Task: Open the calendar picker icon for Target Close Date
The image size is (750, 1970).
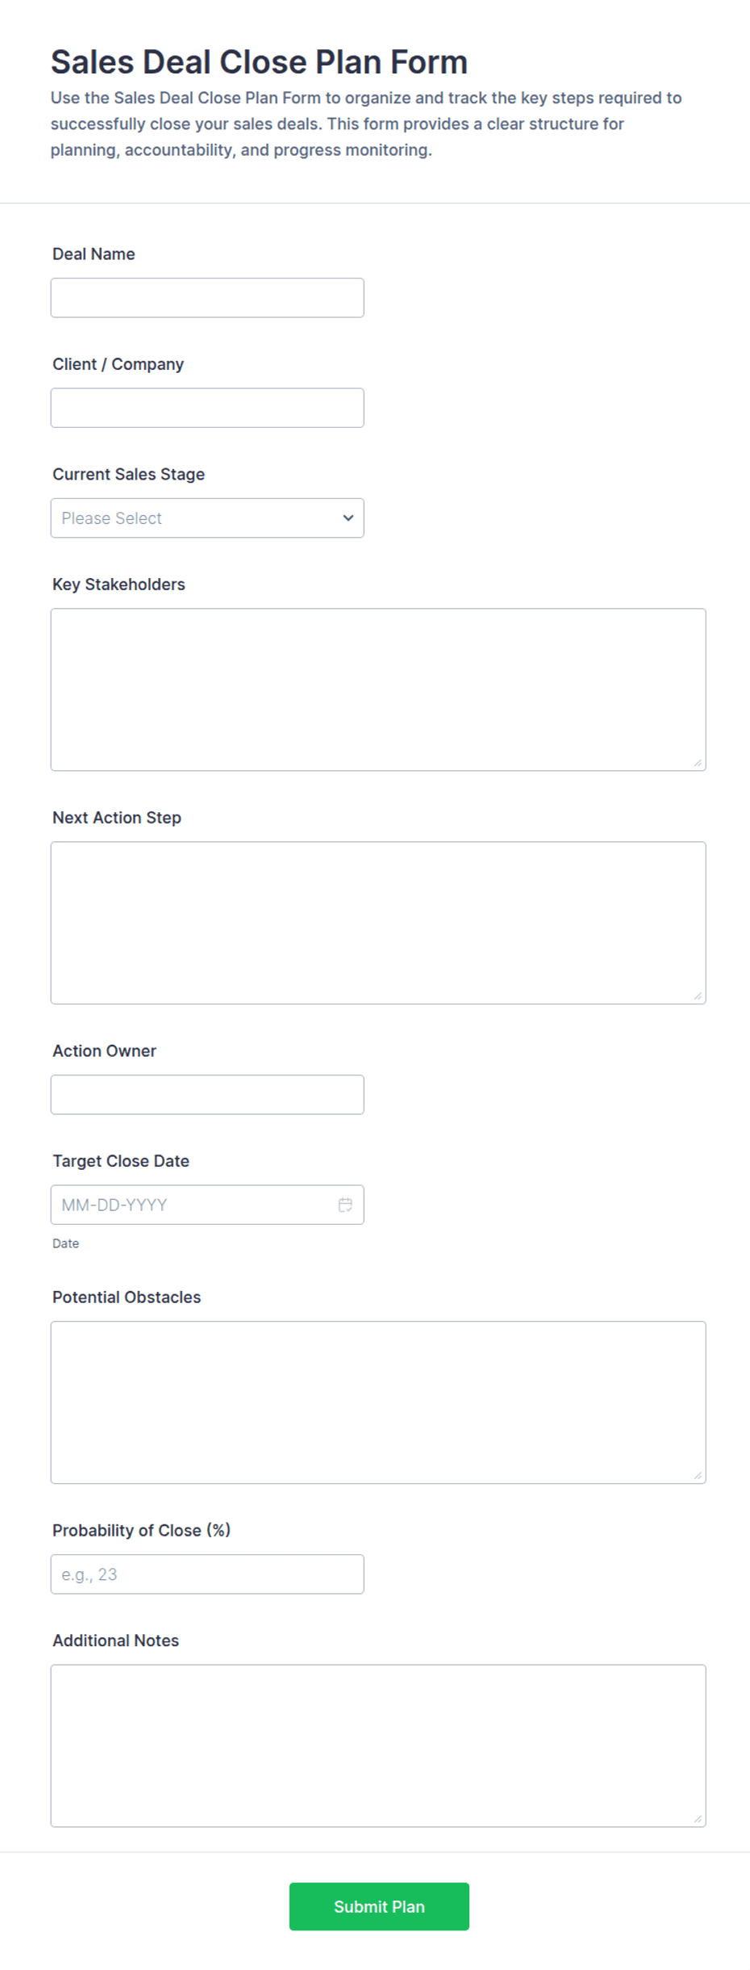Action: (x=345, y=1205)
